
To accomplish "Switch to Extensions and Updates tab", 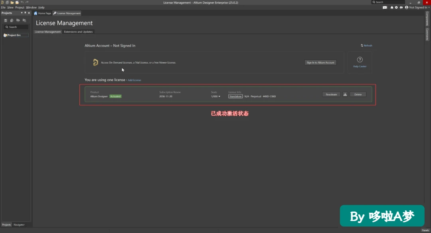I will point(78,32).
